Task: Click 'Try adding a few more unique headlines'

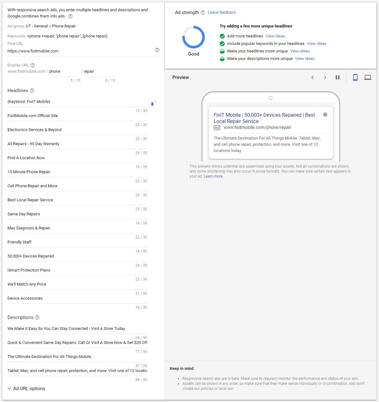Action: [256, 26]
